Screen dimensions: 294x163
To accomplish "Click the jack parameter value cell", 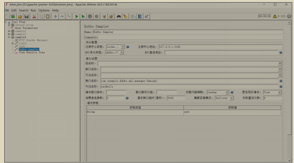I will 232,112.
